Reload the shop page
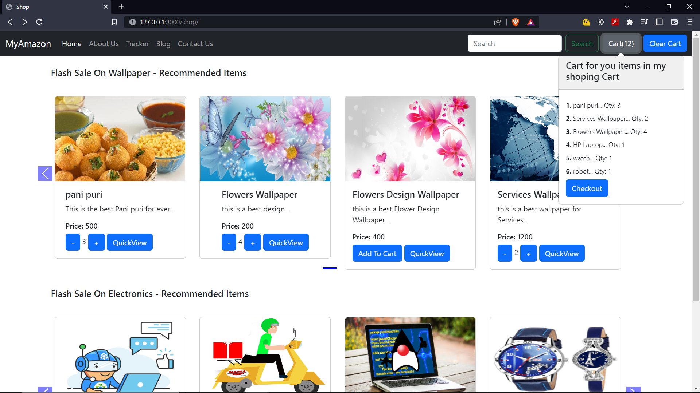Screen dimensions: 700x393 39,22
